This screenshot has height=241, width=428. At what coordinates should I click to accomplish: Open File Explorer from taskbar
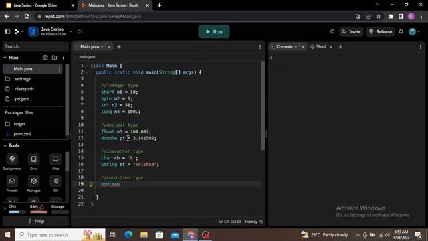click(144, 235)
